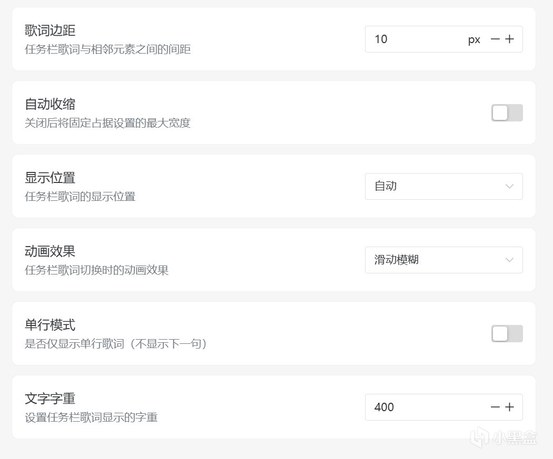
Task: Enable the 单行模式 switch
Action: coord(507,333)
